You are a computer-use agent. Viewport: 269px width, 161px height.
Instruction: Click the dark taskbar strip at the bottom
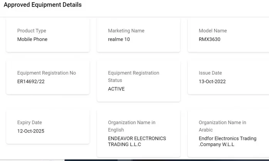tap(166, 160)
